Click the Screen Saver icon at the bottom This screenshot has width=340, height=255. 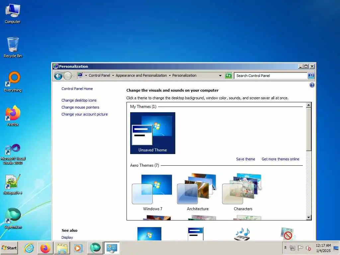pos(287,233)
